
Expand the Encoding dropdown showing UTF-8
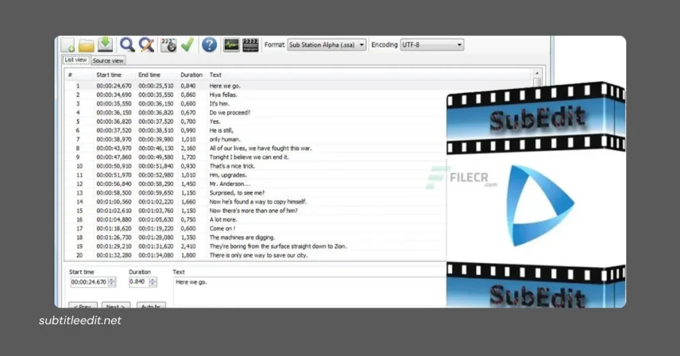coord(432,44)
